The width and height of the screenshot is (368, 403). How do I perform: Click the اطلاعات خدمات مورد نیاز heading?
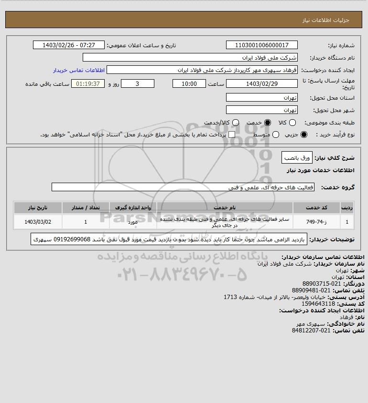[321, 170]
